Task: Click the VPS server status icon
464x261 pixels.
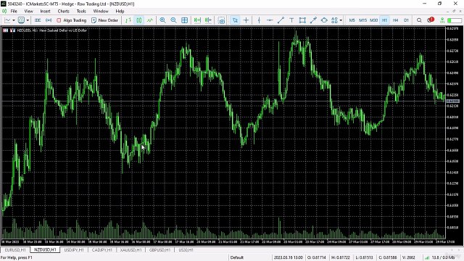Action: coord(442,20)
